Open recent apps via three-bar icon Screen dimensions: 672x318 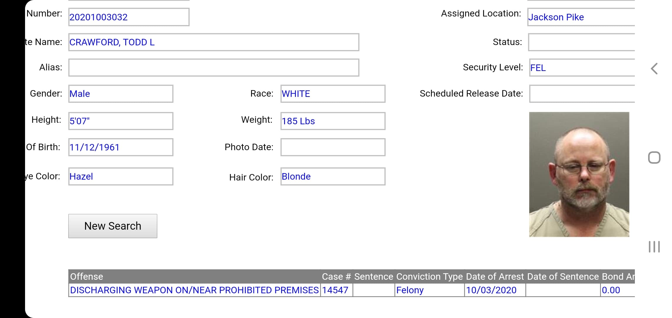[x=654, y=247]
